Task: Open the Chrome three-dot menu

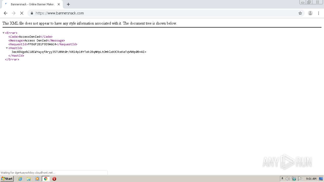Action: 318,13
